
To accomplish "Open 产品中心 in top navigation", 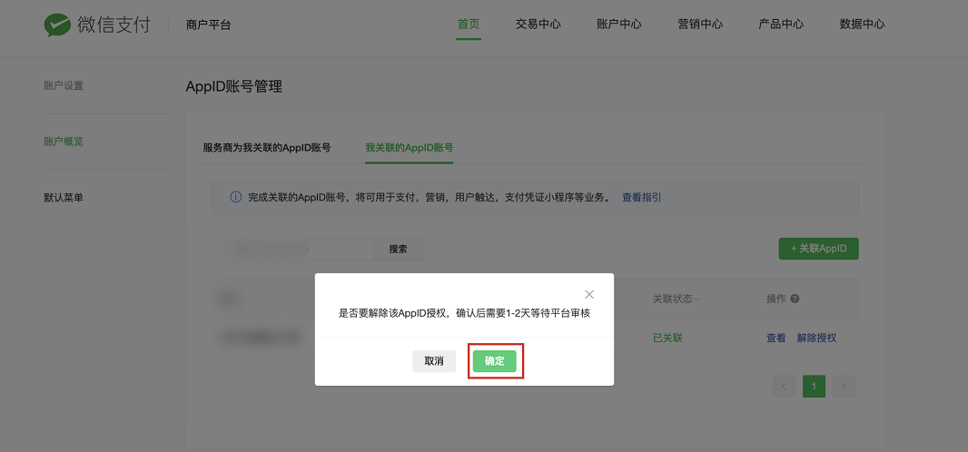I will point(781,25).
